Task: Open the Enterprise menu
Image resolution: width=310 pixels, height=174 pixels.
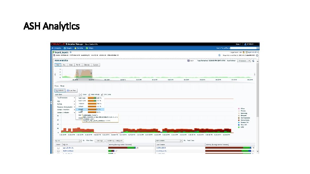Action: click(x=57, y=48)
